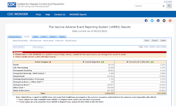Select the Results tab
The image size is (176, 106).
27,37
